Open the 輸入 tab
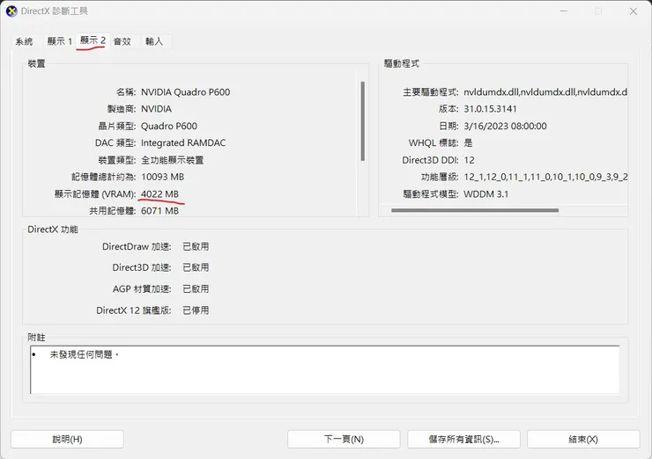 154,41
